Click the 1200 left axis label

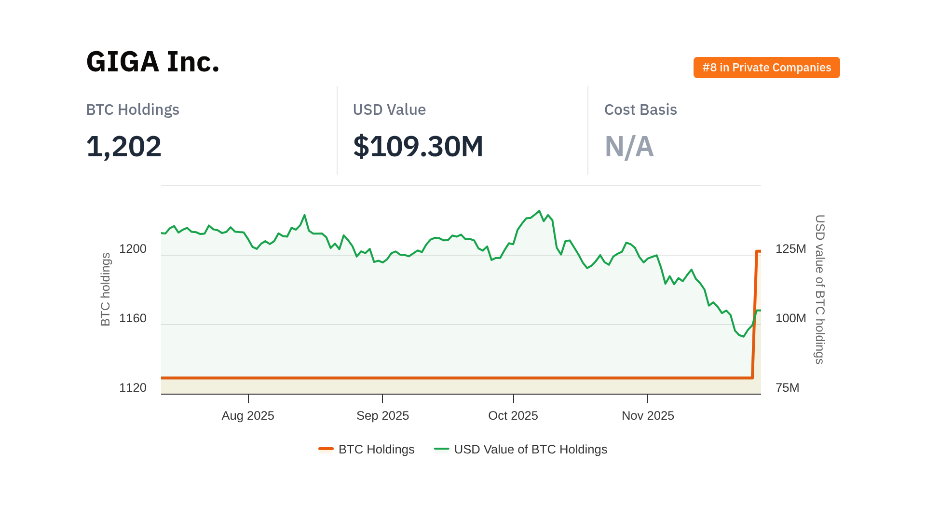click(133, 249)
